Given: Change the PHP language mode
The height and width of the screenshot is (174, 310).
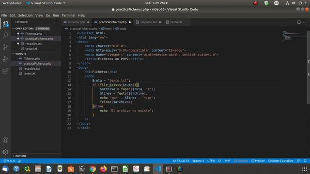Looking at the screenshot, I should coord(227,161).
